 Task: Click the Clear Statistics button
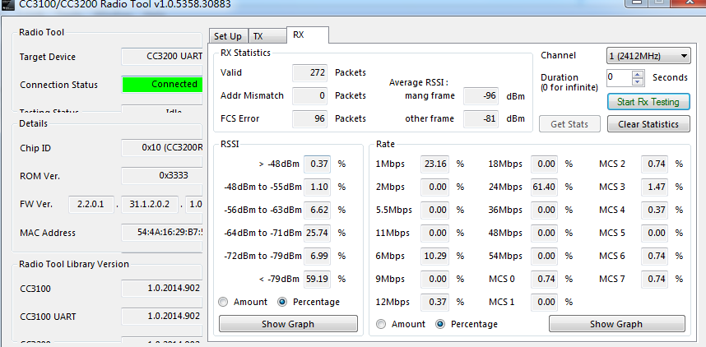pos(648,124)
